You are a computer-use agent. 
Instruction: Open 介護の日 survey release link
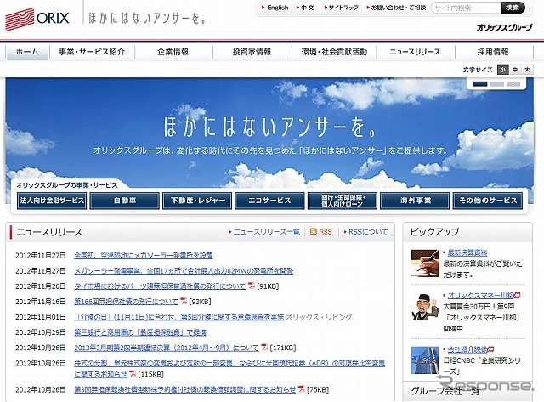(179, 317)
